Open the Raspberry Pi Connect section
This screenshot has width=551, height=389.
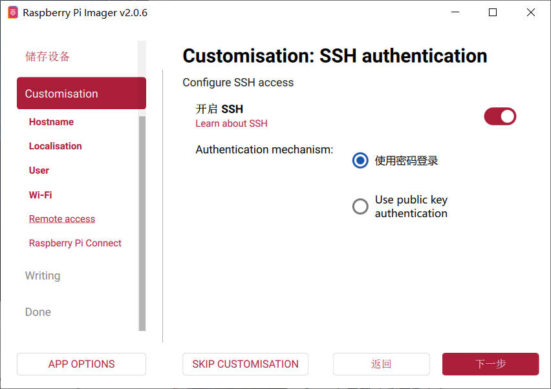click(75, 244)
